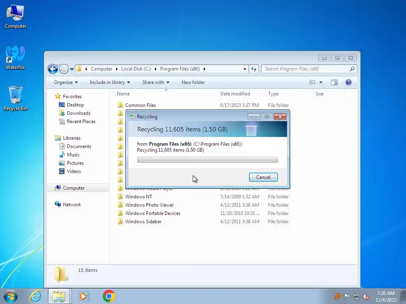Click the Show desktop strip at taskbar end
This screenshot has height=304, width=406.
[x=403, y=296]
